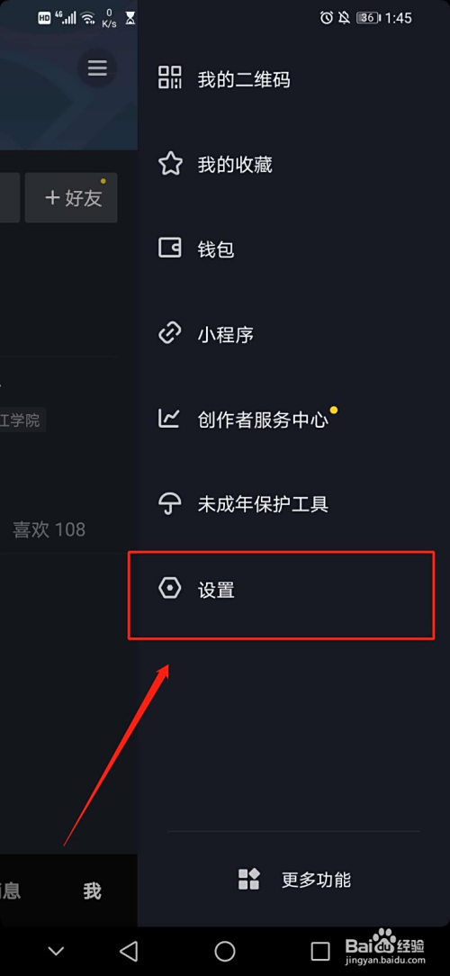Tap the wallet icon
450x976 pixels.
(x=170, y=249)
